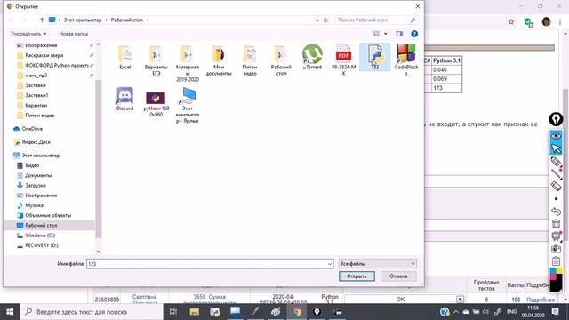Click the Отмена button
This screenshot has width=569, height=320.
tap(398, 276)
